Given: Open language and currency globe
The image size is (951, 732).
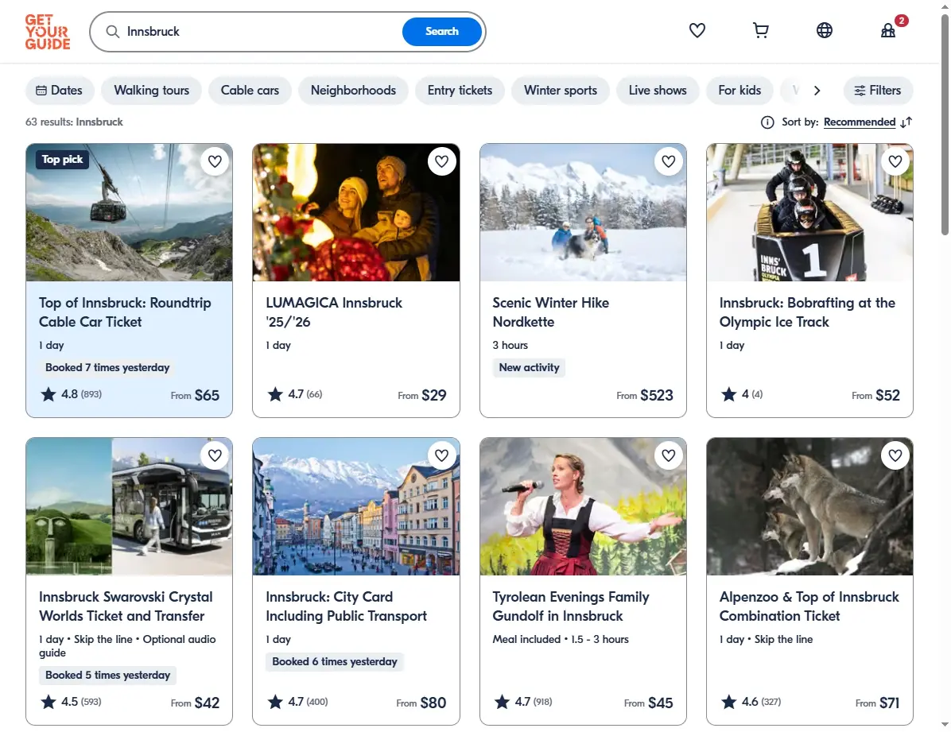Looking at the screenshot, I should pyautogui.click(x=825, y=30).
